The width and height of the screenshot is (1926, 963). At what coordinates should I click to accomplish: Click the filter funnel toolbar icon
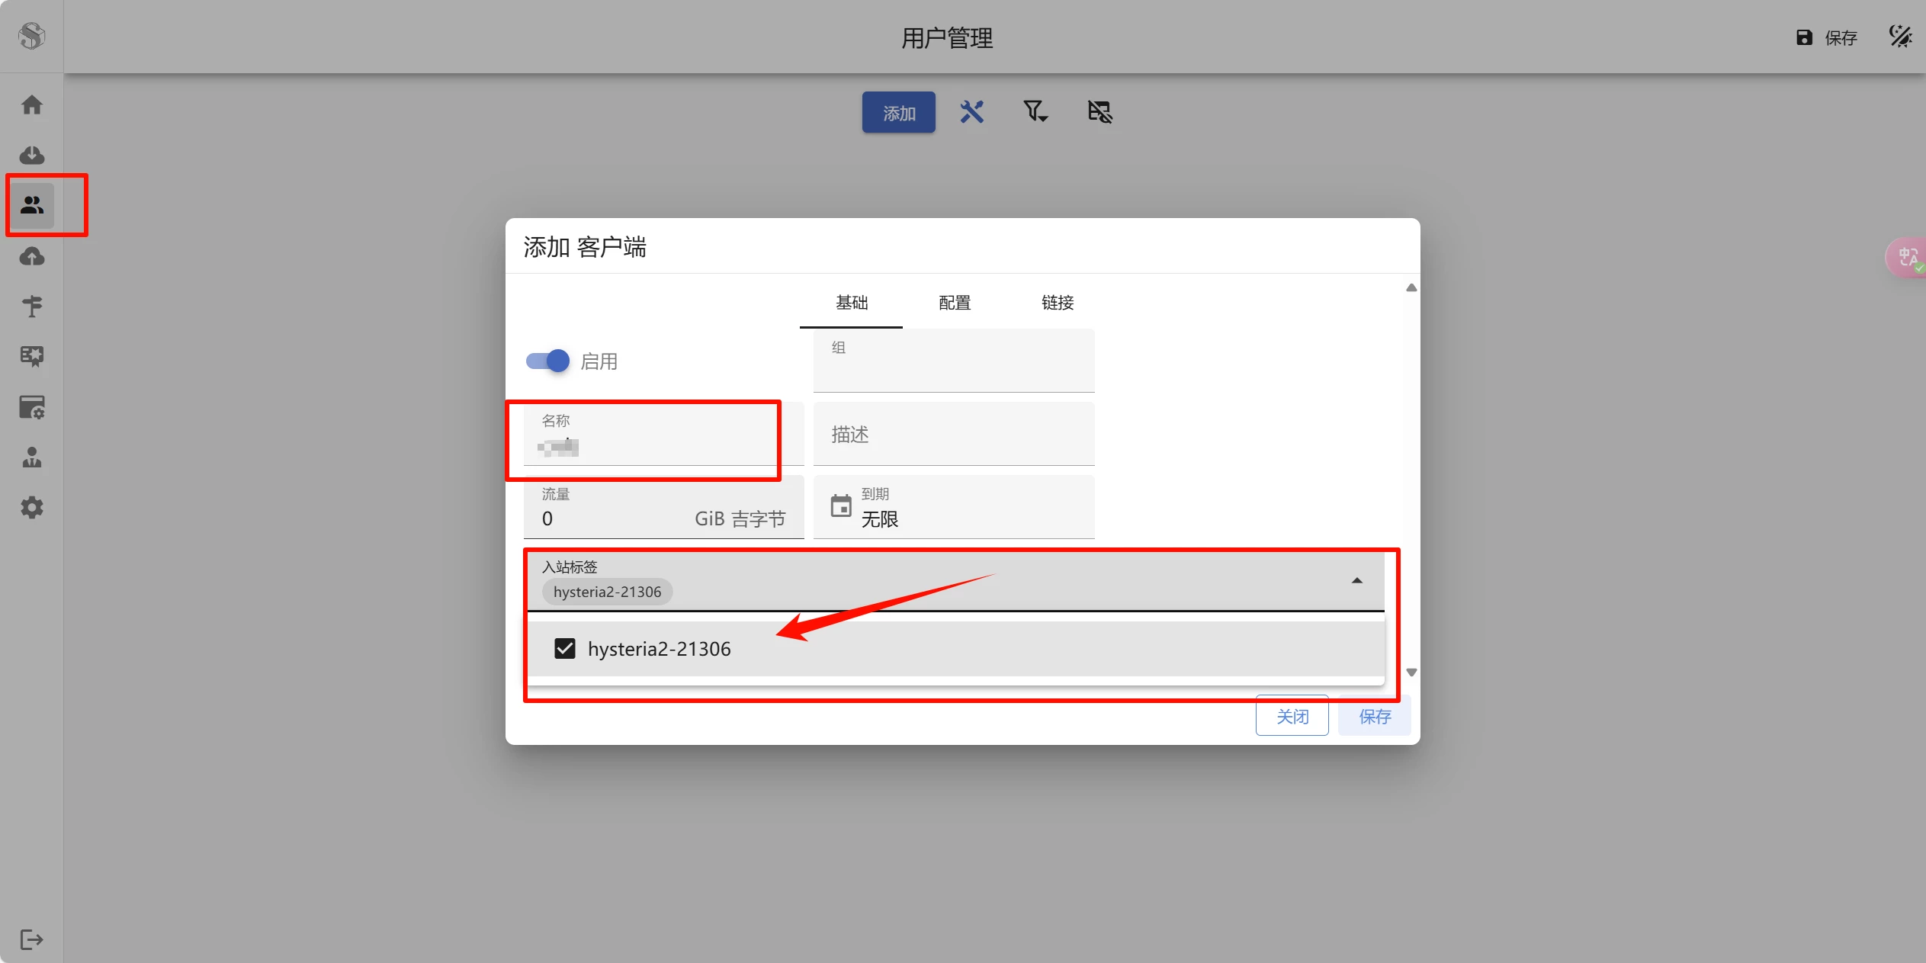point(1035,112)
